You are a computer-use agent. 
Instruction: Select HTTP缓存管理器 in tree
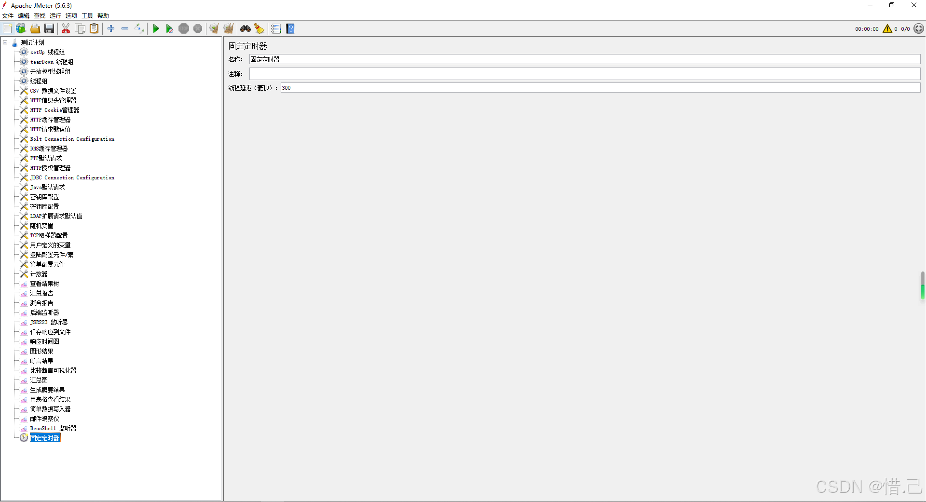[x=50, y=120]
